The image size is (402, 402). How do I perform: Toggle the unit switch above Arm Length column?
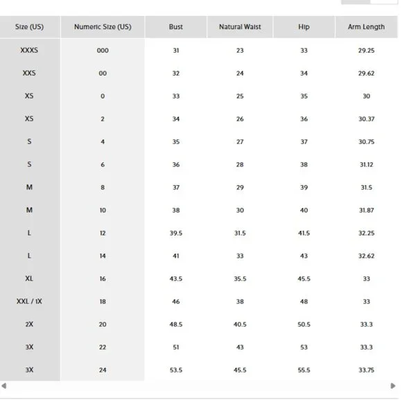point(369,2)
